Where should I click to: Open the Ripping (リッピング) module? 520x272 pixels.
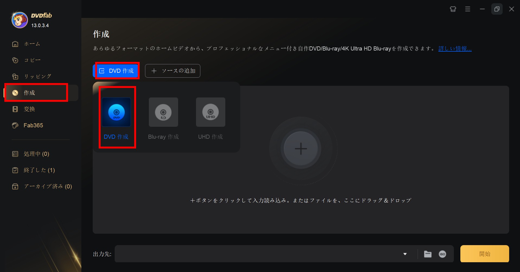click(x=37, y=76)
